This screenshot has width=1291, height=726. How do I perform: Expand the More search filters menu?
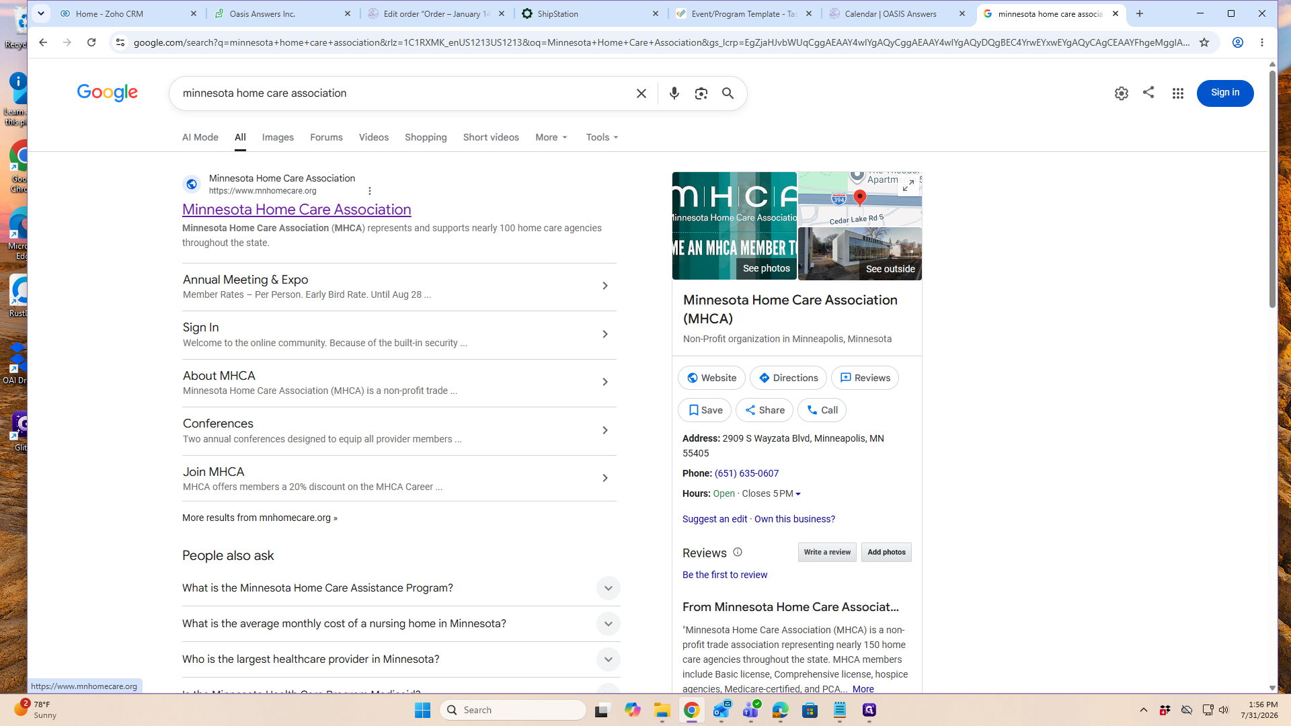pyautogui.click(x=551, y=137)
